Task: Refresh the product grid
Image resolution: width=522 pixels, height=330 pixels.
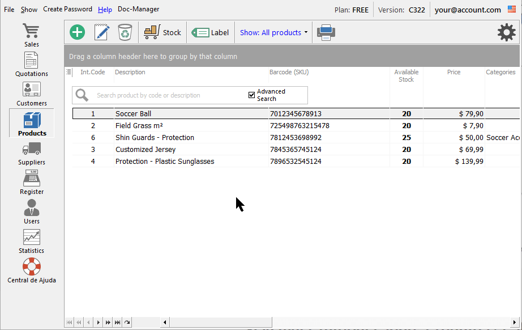Action: pyautogui.click(x=127, y=322)
